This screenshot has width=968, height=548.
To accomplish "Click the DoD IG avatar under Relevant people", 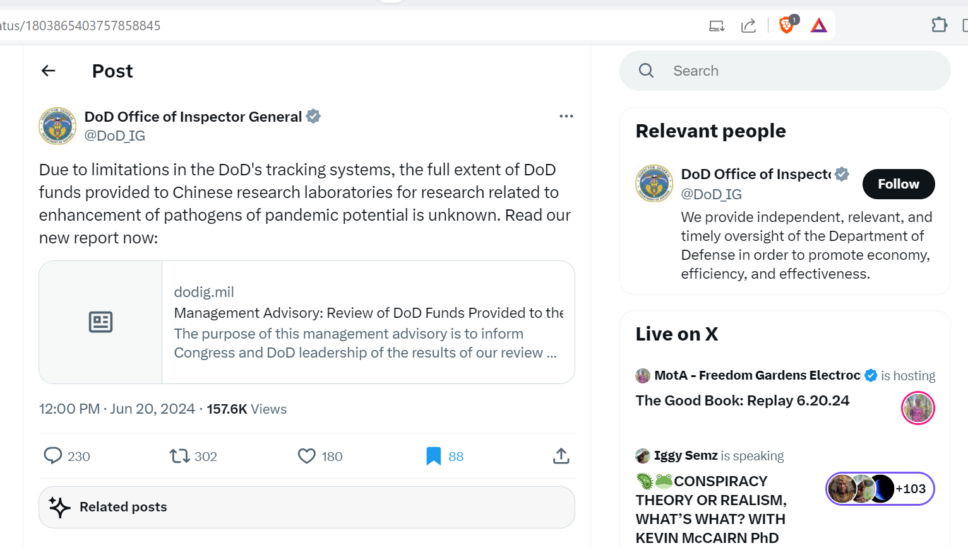I will [654, 184].
